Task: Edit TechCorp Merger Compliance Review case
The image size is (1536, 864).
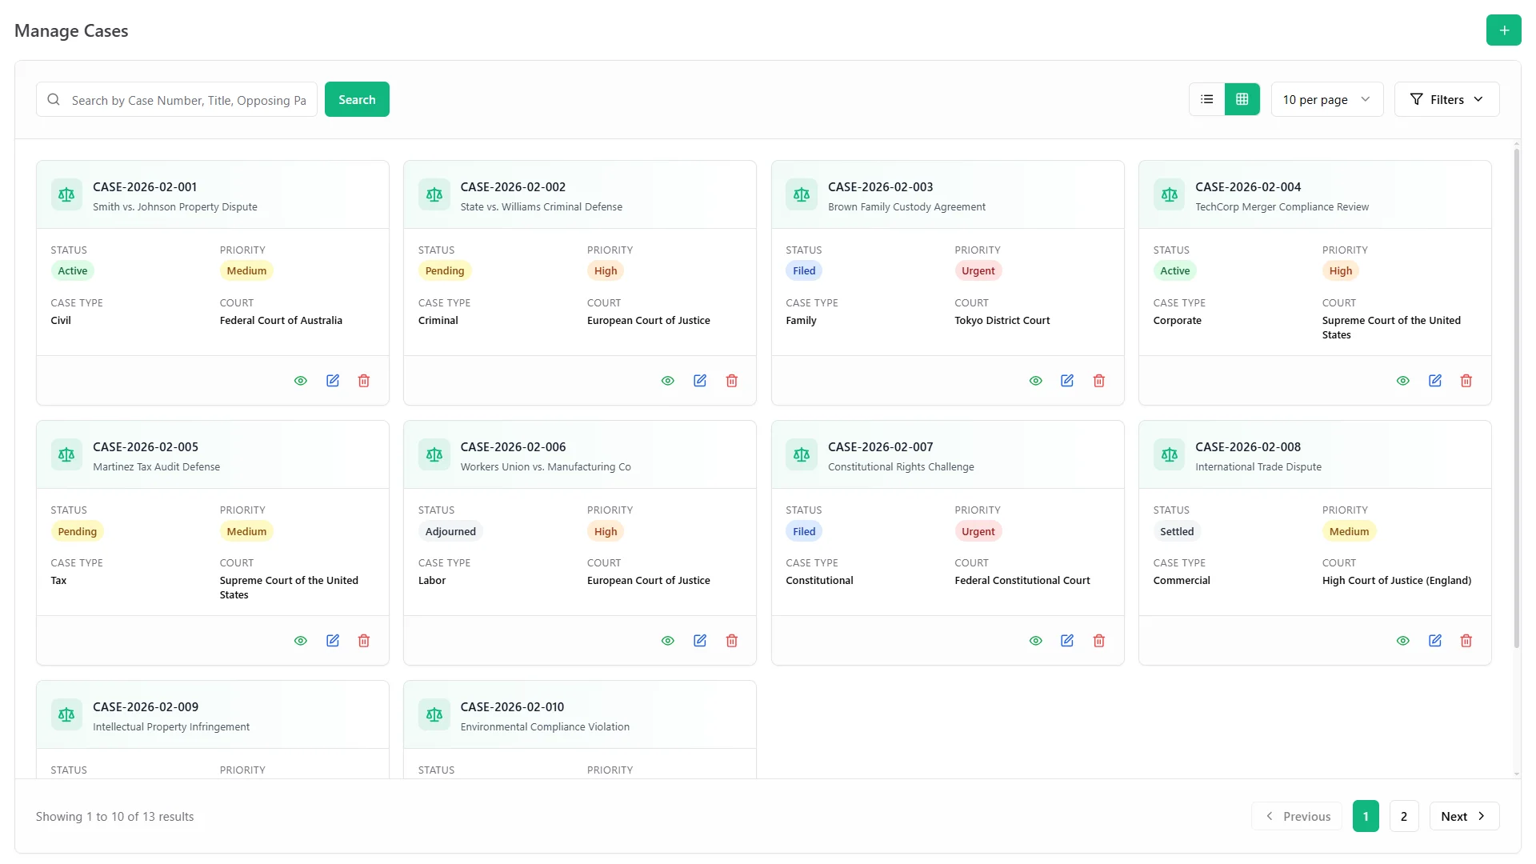Action: tap(1435, 381)
